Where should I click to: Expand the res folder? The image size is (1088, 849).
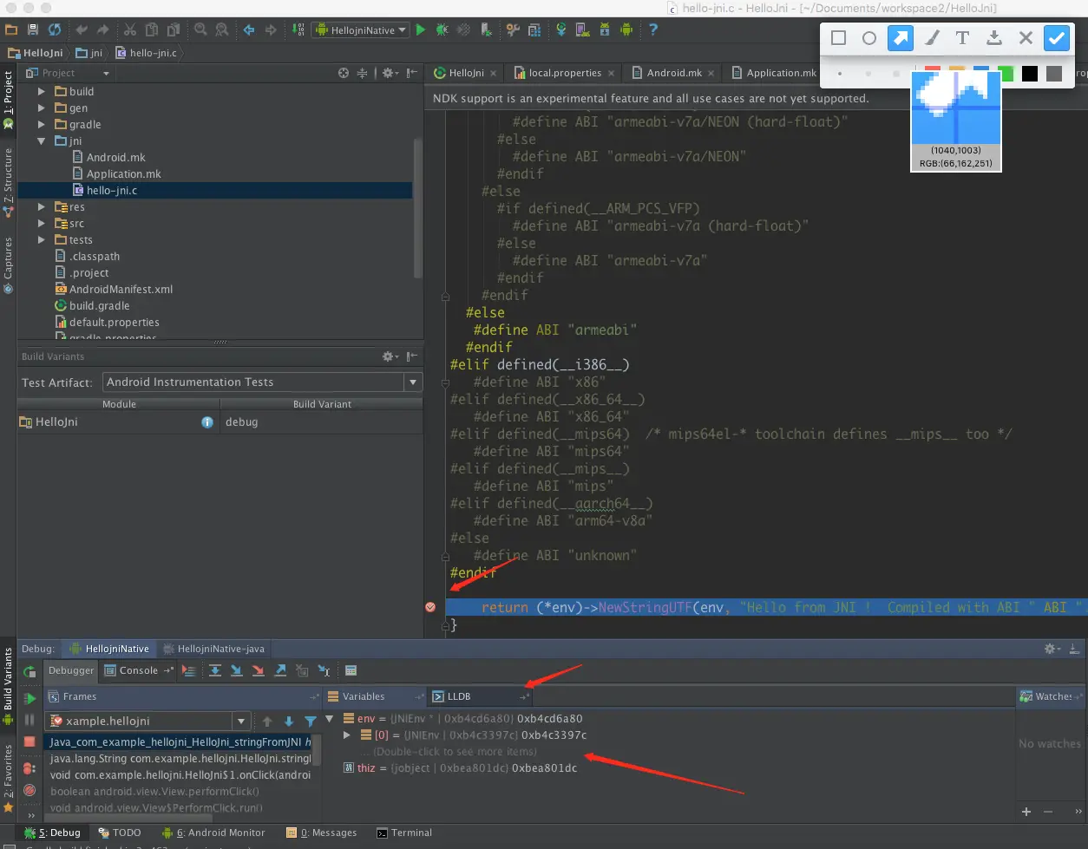click(x=42, y=207)
